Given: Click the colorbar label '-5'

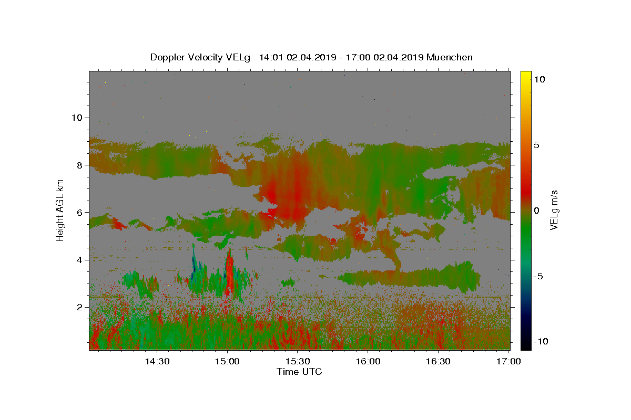Looking at the screenshot, I should pos(538,276).
